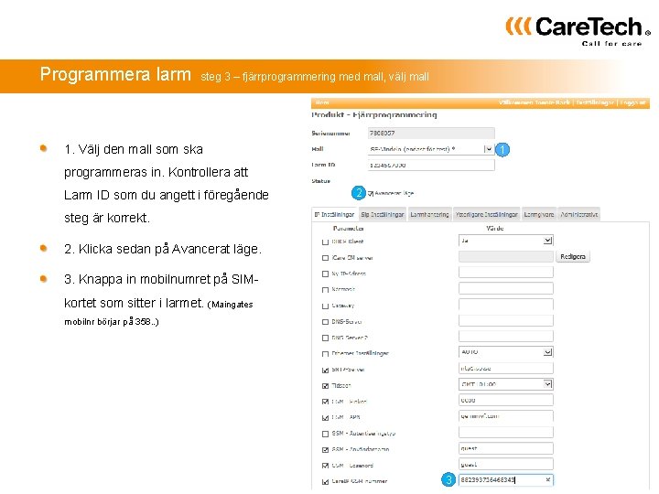The height and width of the screenshot is (494, 659).
Task: Click the Gateway value field
Action: (505, 304)
